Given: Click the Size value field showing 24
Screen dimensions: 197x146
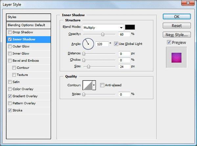Looking at the screenshot, I should coord(124,67).
